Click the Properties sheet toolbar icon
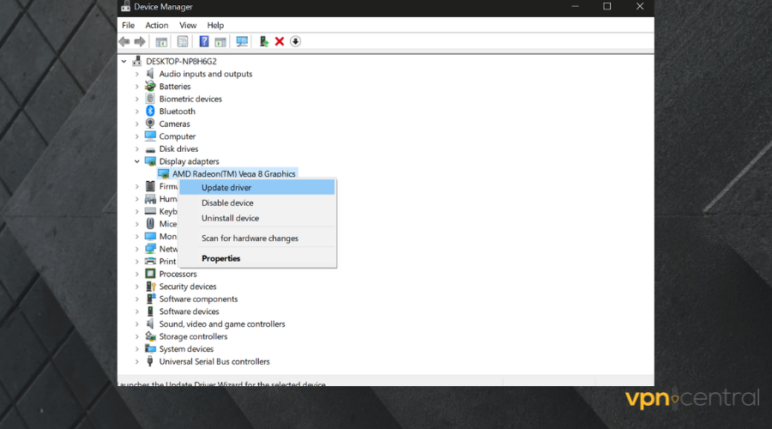 coord(183,41)
